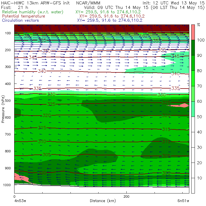Click the '20' color bar scale label
This screenshot has width=206, height=206.
coord(199,163)
